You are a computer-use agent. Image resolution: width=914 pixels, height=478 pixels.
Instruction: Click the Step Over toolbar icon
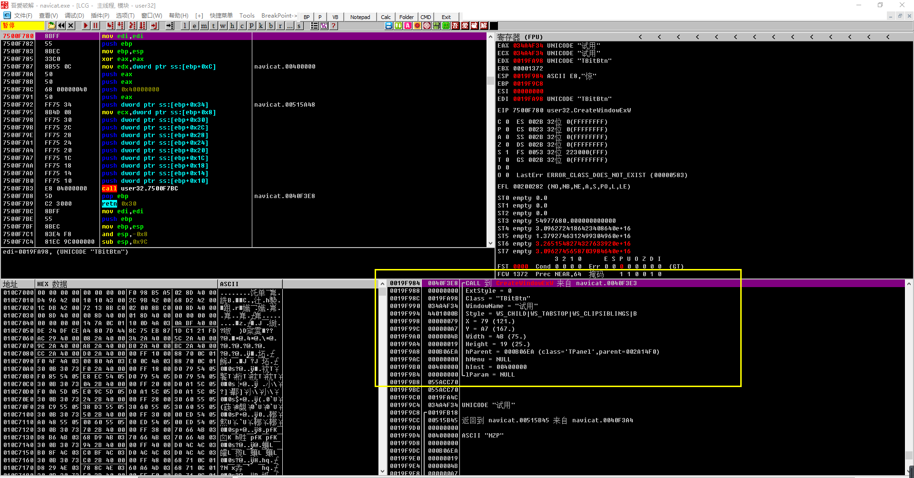tap(120, 26)
